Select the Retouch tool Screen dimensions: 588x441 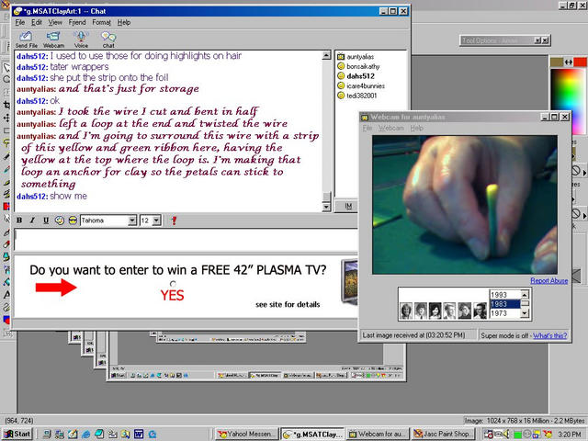click(x=6, y=219)
